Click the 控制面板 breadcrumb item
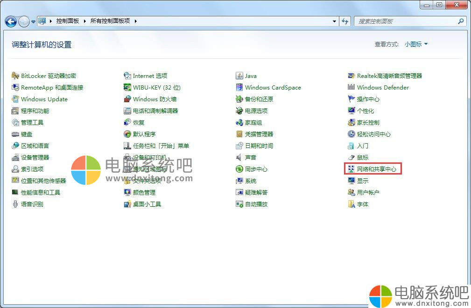This screenshot has width=471, height=308. pyautogui.click(x=68, y=21)
